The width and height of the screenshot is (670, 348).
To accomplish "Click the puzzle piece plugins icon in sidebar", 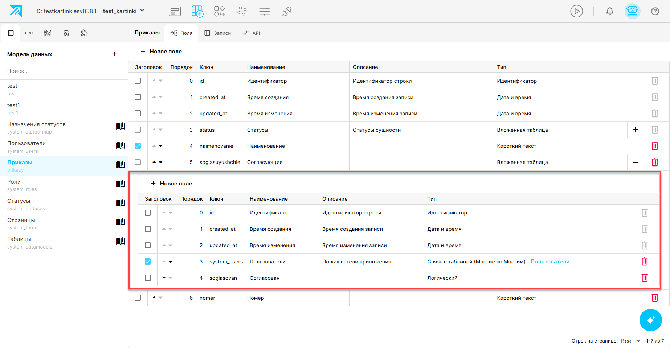I will pos(84,33).
